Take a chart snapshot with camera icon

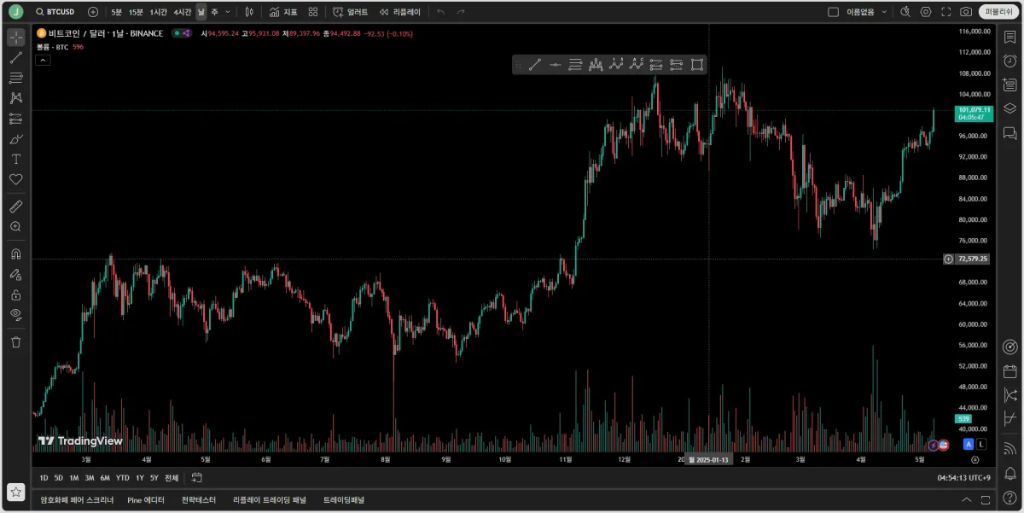[966, 12]
